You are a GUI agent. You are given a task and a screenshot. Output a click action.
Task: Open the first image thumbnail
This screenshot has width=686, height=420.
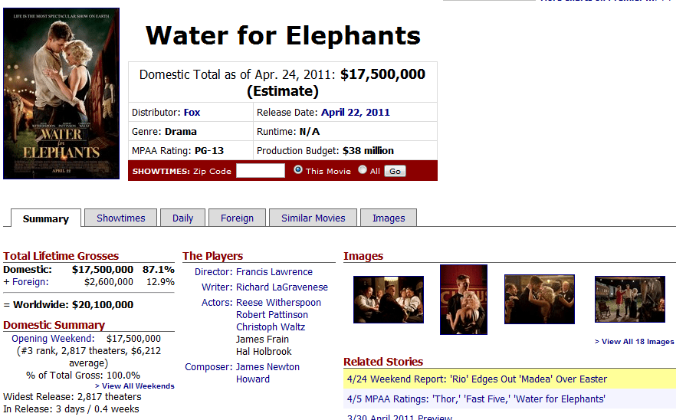388,300
